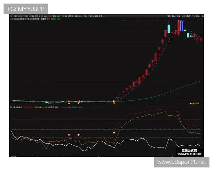Screen dimensions: 213x171
Task: Switch to the 分时 intraday tab
Action: (x=12, y=16)
